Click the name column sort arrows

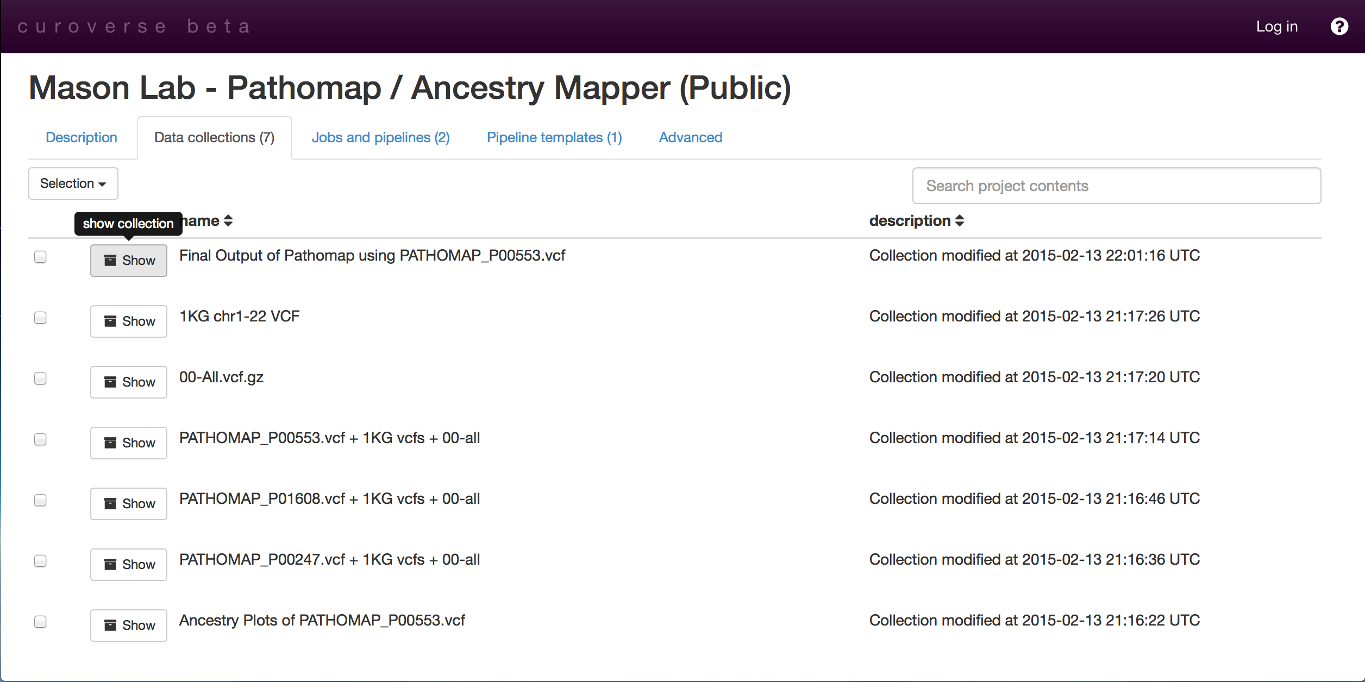pyautogui.click(x=228, y=220)
